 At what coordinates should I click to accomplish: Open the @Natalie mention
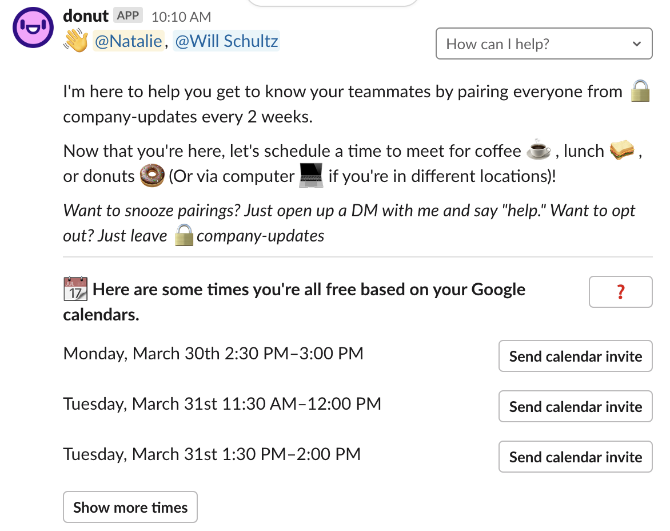128,41
